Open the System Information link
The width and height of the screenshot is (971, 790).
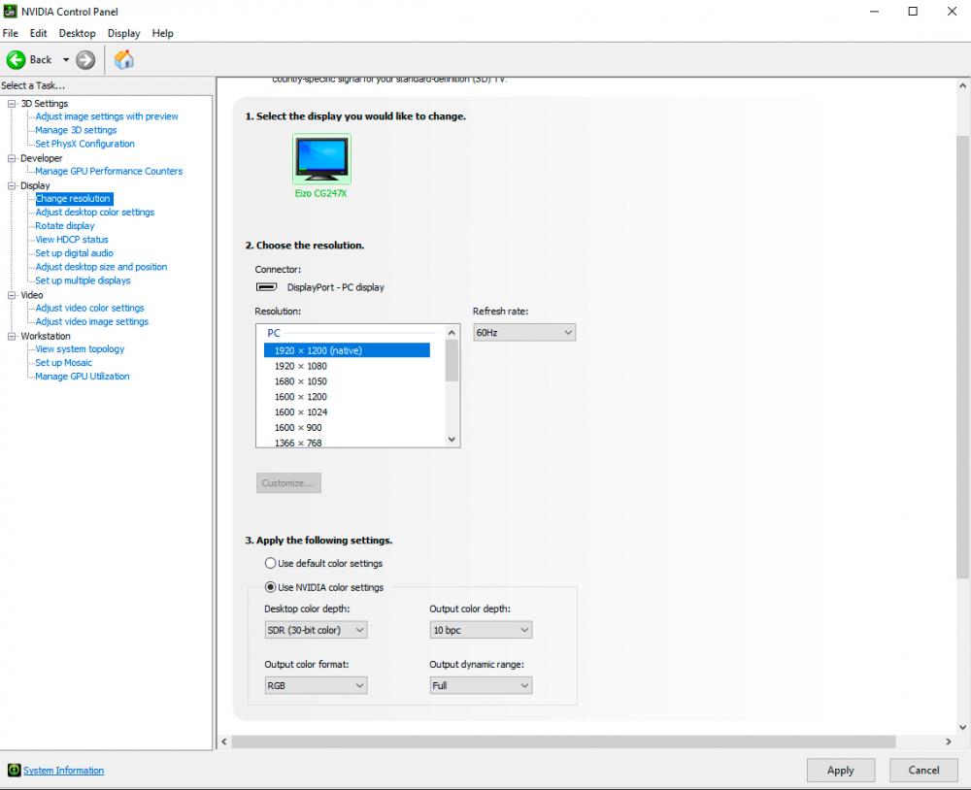click(x=64, y=771)
